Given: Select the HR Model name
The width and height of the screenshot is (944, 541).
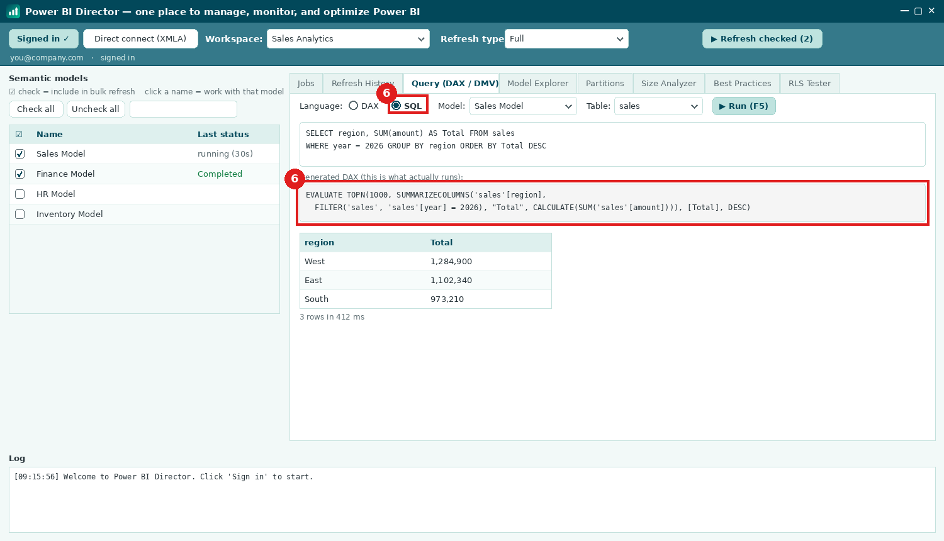Looking at the screenshot, I should coord(55,194).
